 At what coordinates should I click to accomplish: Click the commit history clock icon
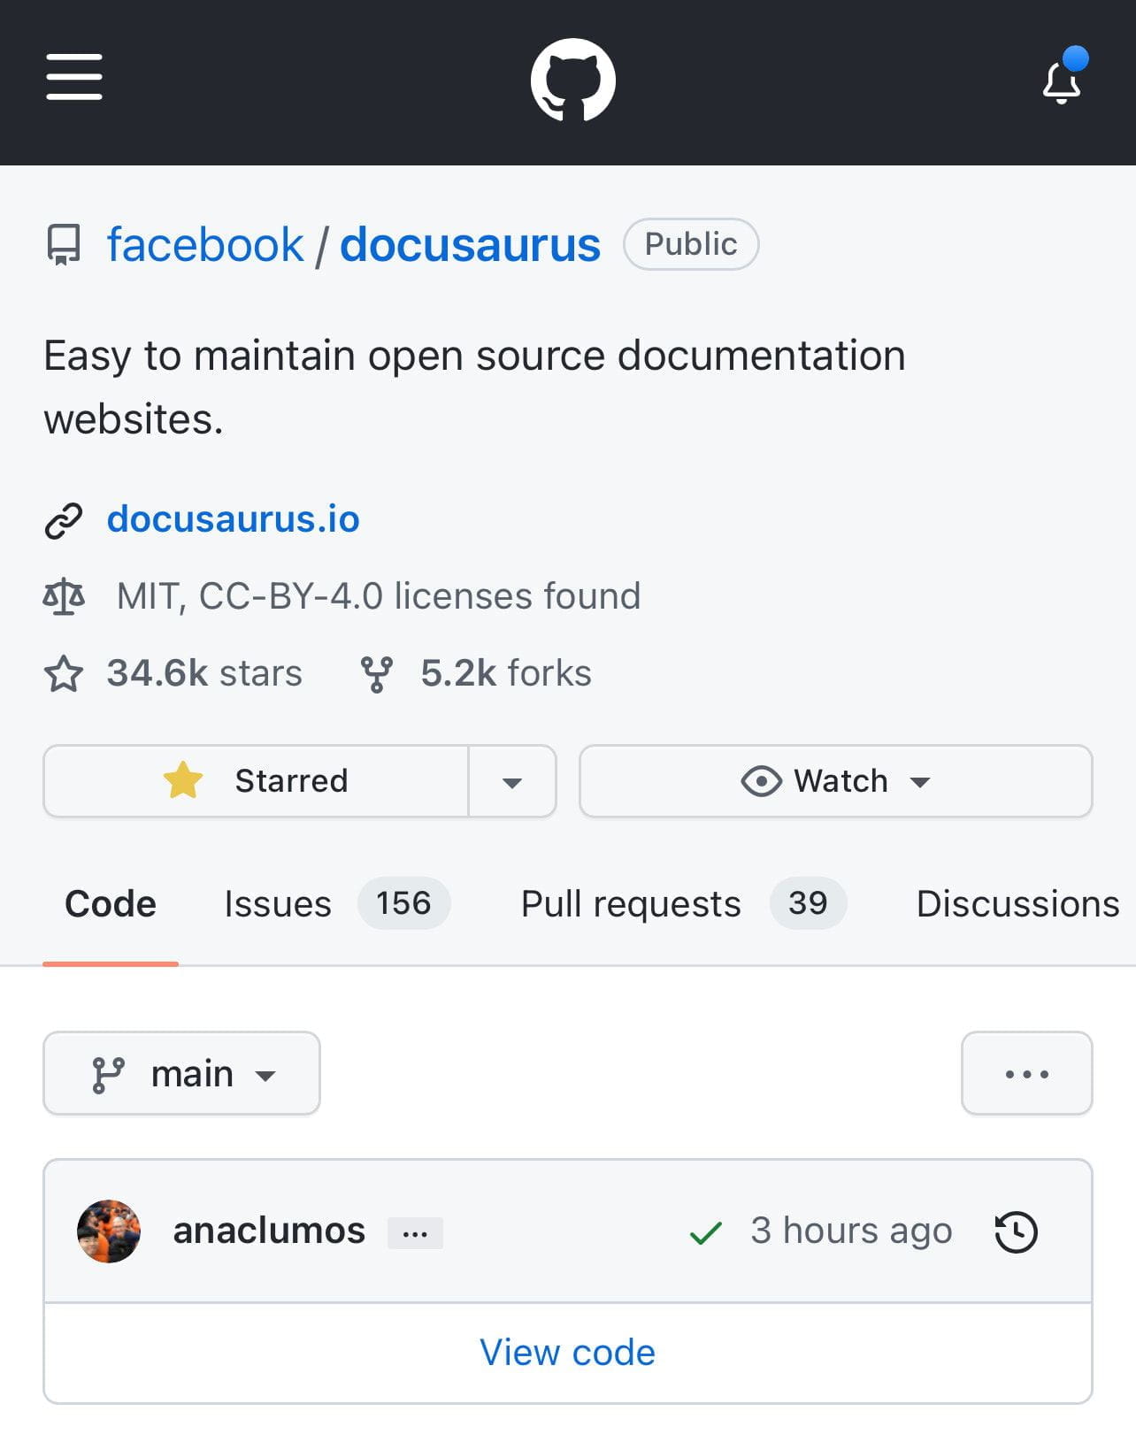coord(1016,1231)
